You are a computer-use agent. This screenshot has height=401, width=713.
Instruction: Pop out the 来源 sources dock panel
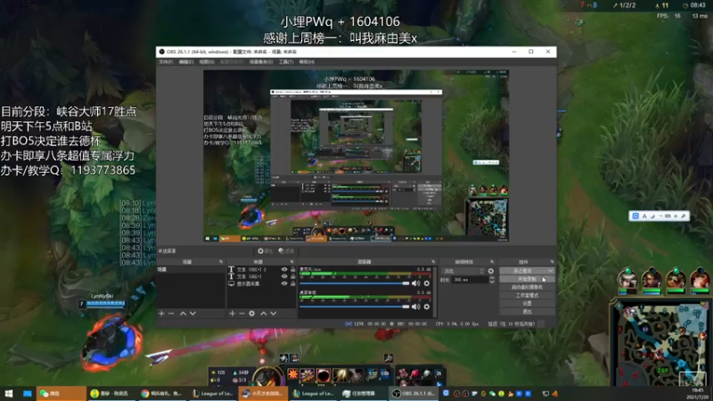(292, 262)
